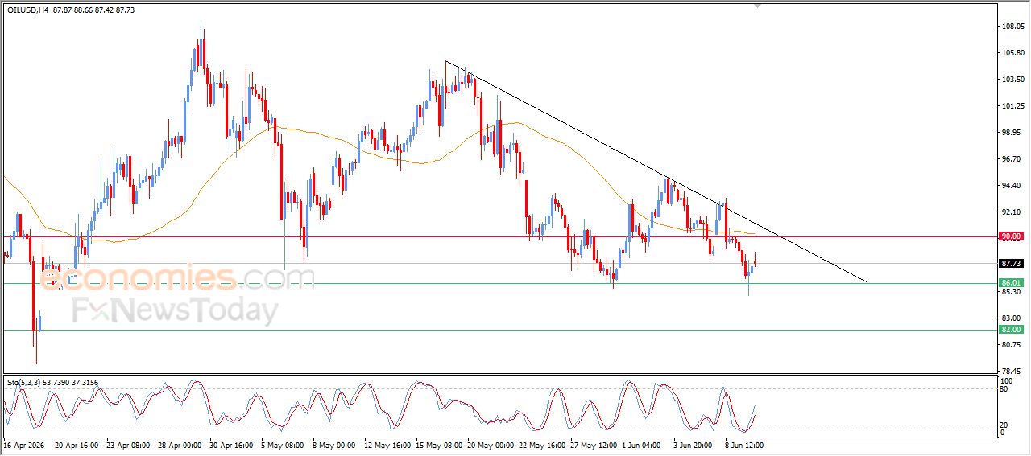The image size is (1031, 456).
Task: Click the 103.50 price axis value
Action: point(1012,80)
